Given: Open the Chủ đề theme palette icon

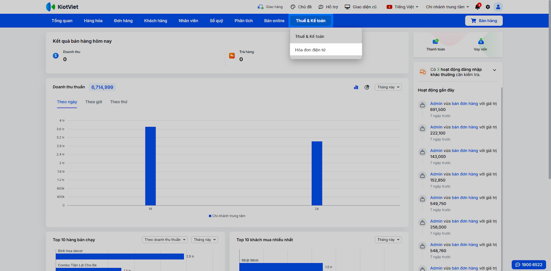Looking at the screenshot, I should [x=293, y=7].
